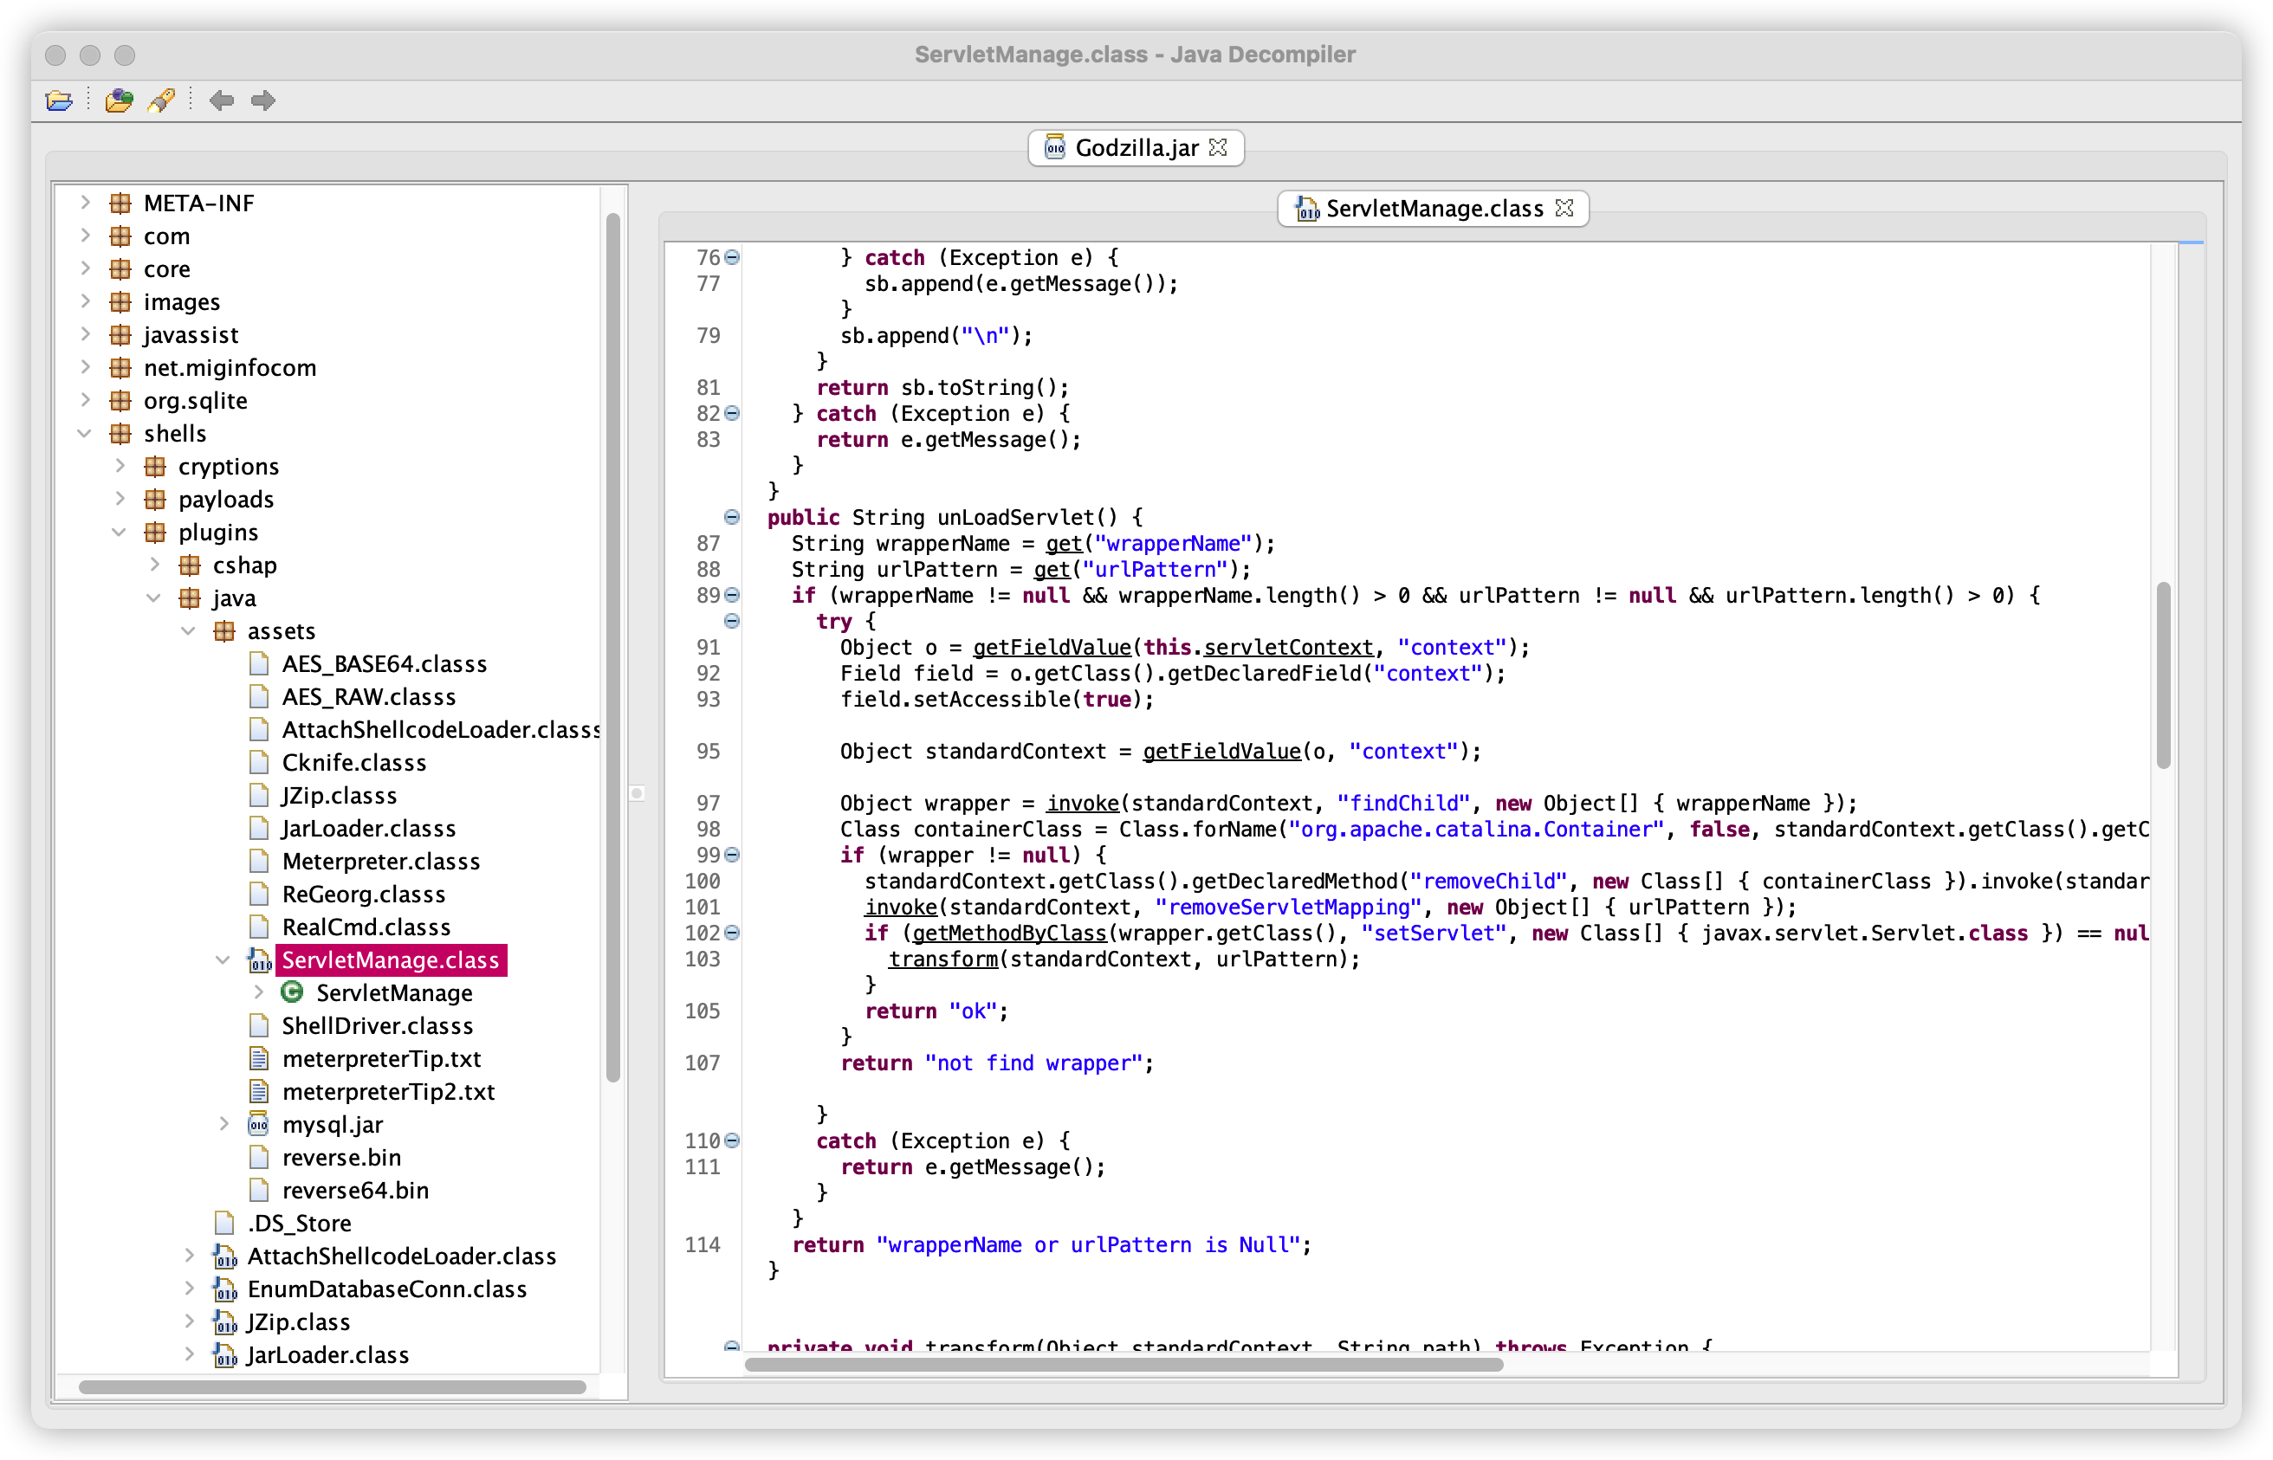
Task: Close the Godzilla.jar tab
Action: click(1219, 148)
